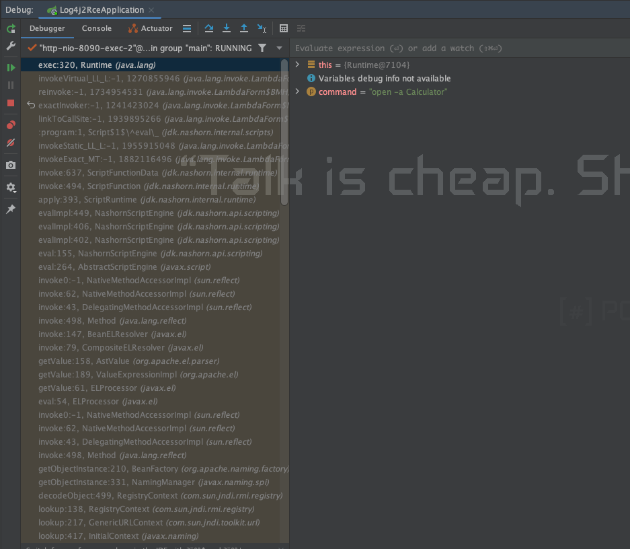Open the wrench debug configuration settings
This screenshot has height=549, width=630.
(x=11, y=46)
